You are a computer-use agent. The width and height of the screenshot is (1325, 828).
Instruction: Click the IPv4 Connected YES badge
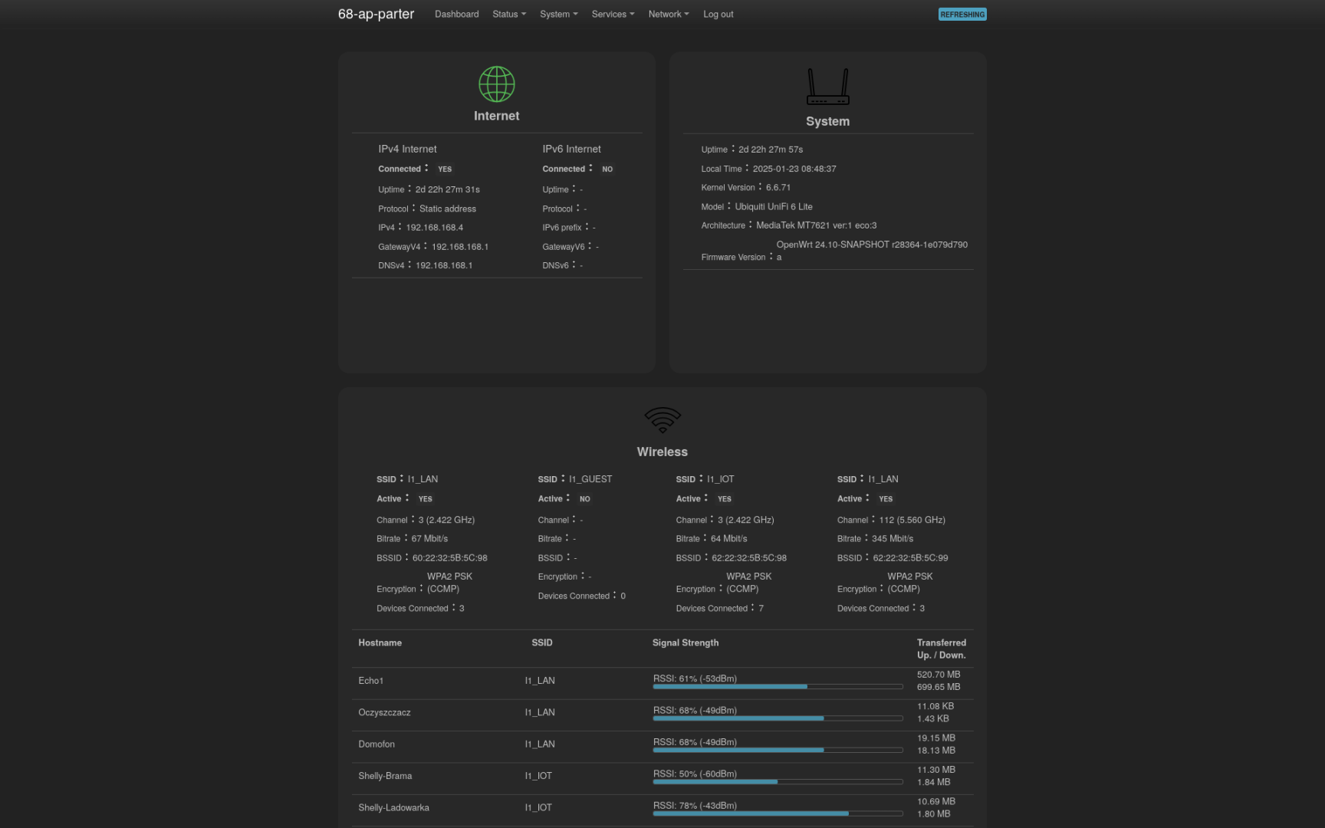pyautogui.click(x=445, y=169)
